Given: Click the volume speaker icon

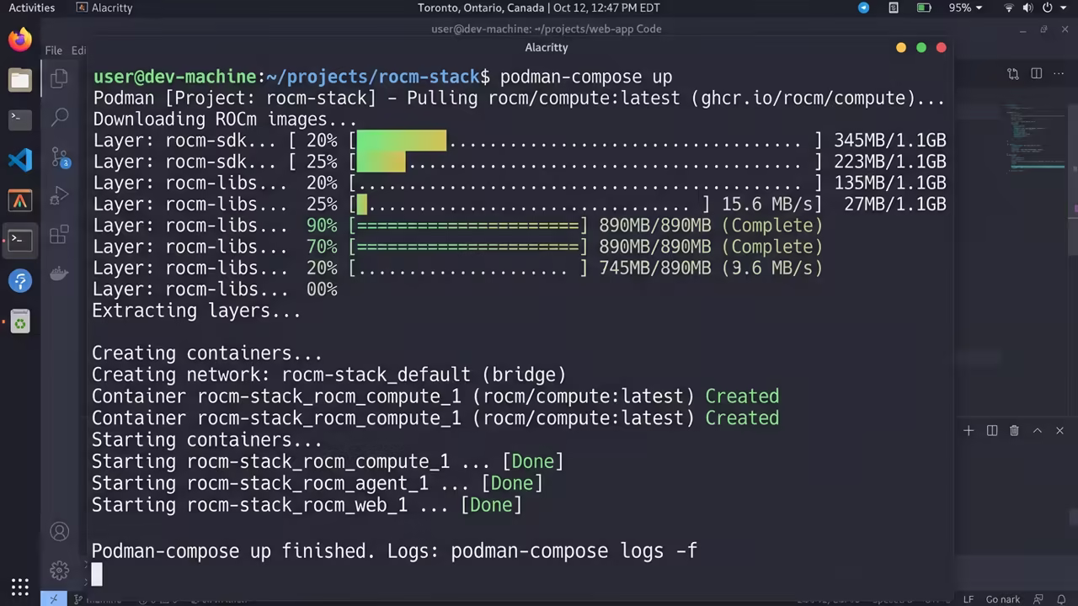Looking at the screenshot, I should (x=1027, y=8).
